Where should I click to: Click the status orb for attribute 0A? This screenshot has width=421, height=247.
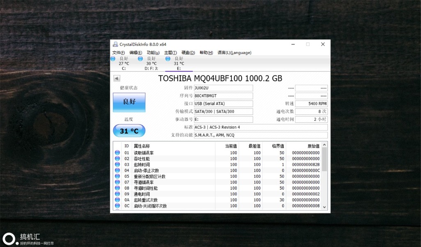(117, 200)
